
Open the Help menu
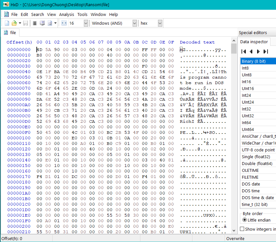(113, 14)
